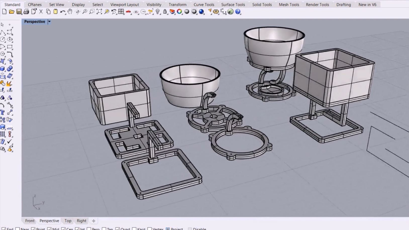409x230 pixels.
Task: Click the Perspective viewport title label
Action: pyautogui.click(x=35, y=22)
